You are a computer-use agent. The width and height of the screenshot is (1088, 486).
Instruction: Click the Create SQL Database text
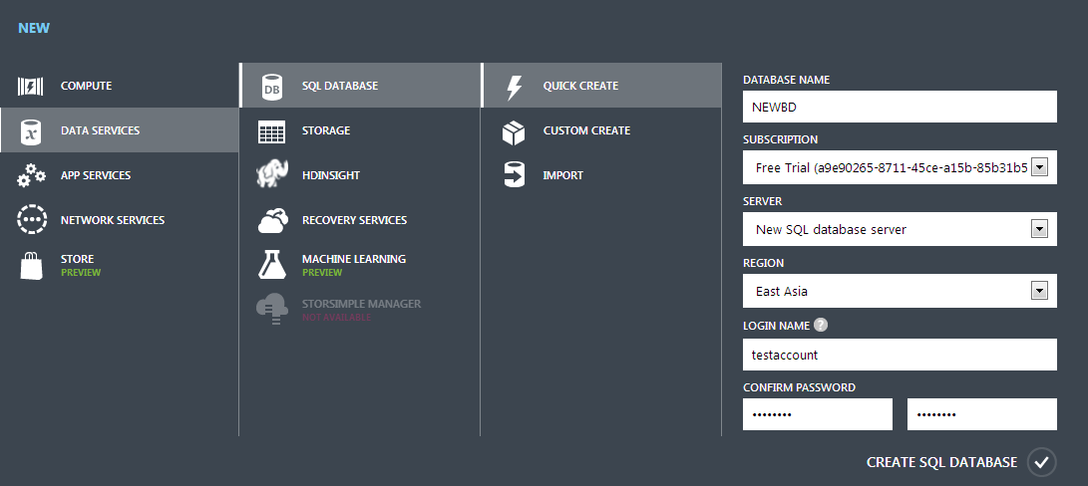[x=941, y=462]
